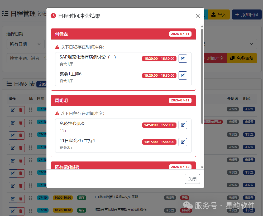The image size is (263, 216).
Task: Click edit icon in first schedule row
Action: point(13,110)
